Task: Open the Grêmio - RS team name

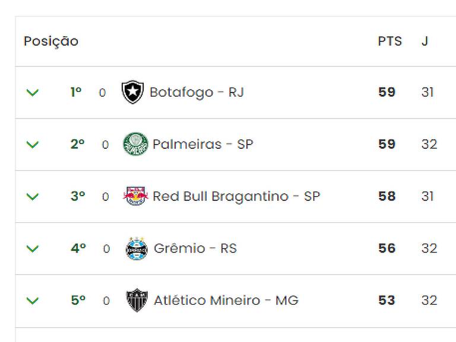Action: tap(195, 248)
